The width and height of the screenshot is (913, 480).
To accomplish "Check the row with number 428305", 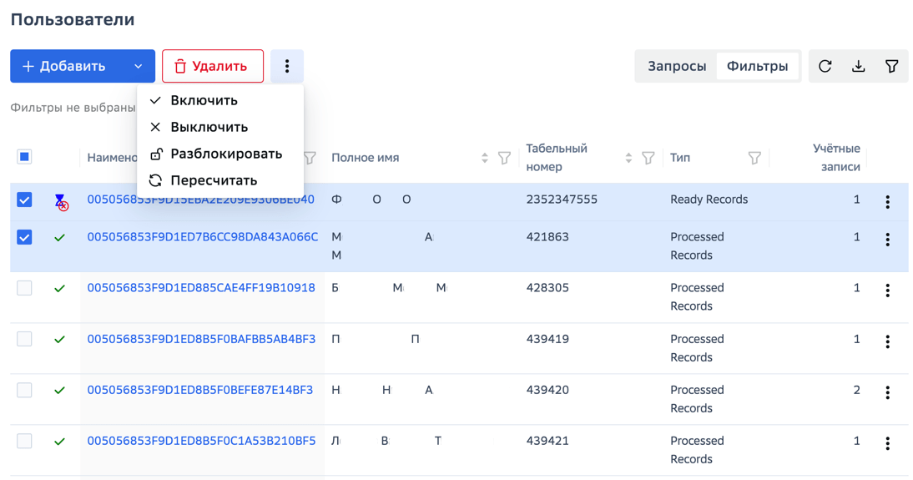I will (x=24, y=288).
